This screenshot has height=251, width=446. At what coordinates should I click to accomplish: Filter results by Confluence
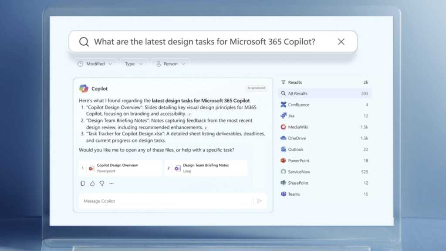tap(324, 105)
